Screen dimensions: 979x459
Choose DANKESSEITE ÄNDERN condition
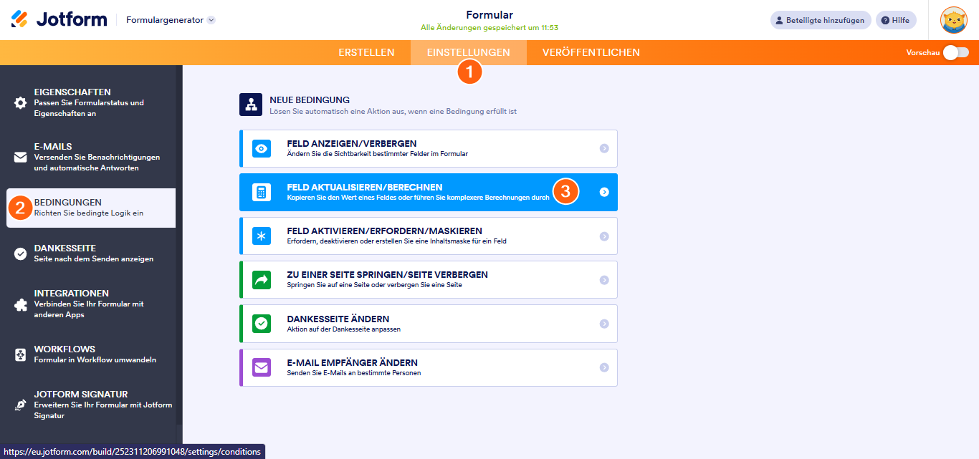point(429,324)
